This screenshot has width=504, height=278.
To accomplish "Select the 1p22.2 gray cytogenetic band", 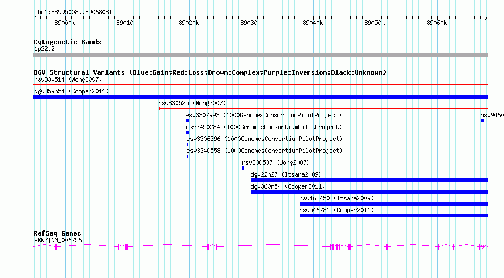I will [260, 55].
